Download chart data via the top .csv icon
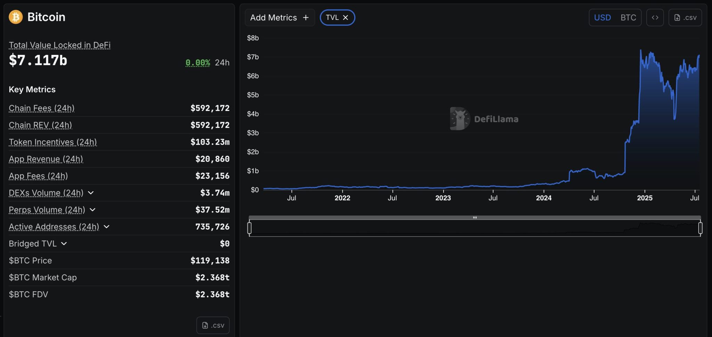This screenshot has height=337, width=712. coord(685,17)
